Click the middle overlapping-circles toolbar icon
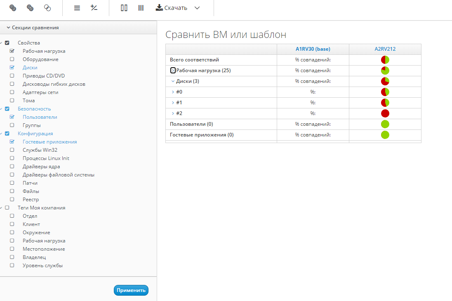This screenshot has height=301, width=452. (x=30, y=8)
